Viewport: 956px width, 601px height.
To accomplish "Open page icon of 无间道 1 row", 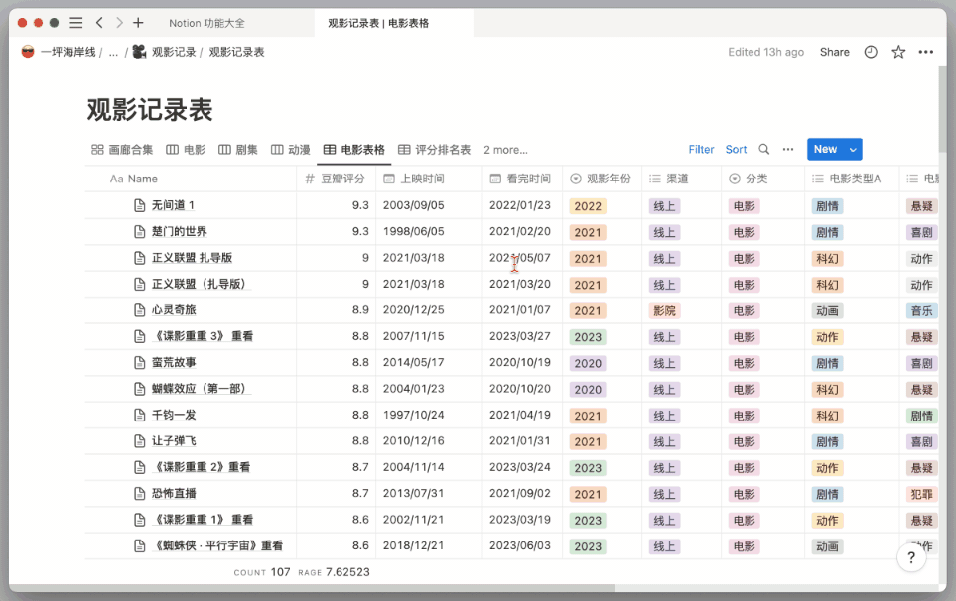I will click(140, 206).
